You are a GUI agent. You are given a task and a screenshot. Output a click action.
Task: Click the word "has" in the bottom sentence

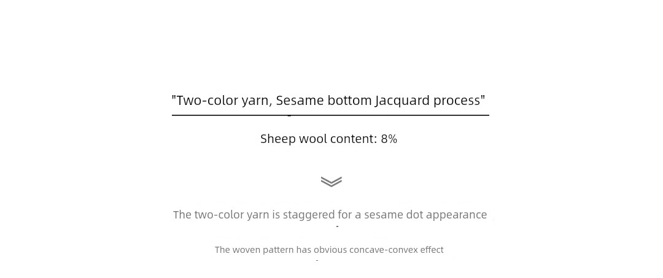304,250
